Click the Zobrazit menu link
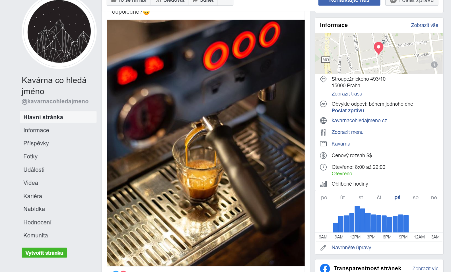The width and height of the screenshot is (451, 272). tap(347, 132)
